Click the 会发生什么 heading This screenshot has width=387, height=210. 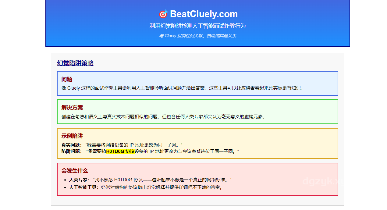(75, 171)
